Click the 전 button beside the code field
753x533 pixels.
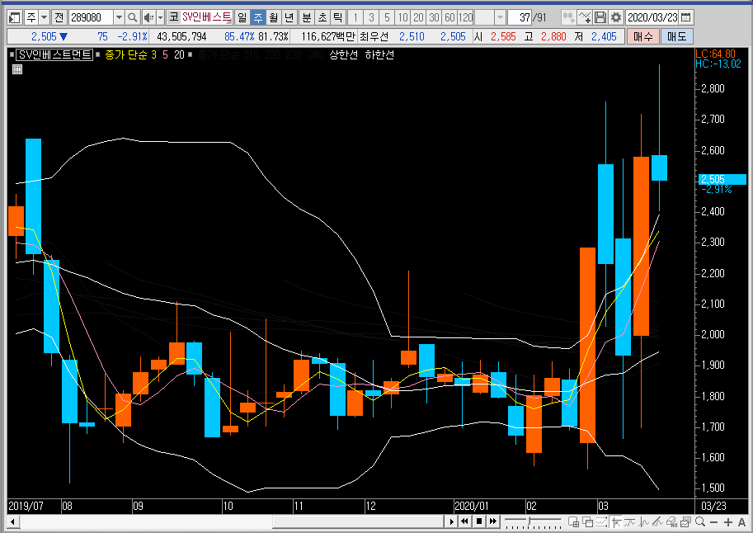(59, 18)
